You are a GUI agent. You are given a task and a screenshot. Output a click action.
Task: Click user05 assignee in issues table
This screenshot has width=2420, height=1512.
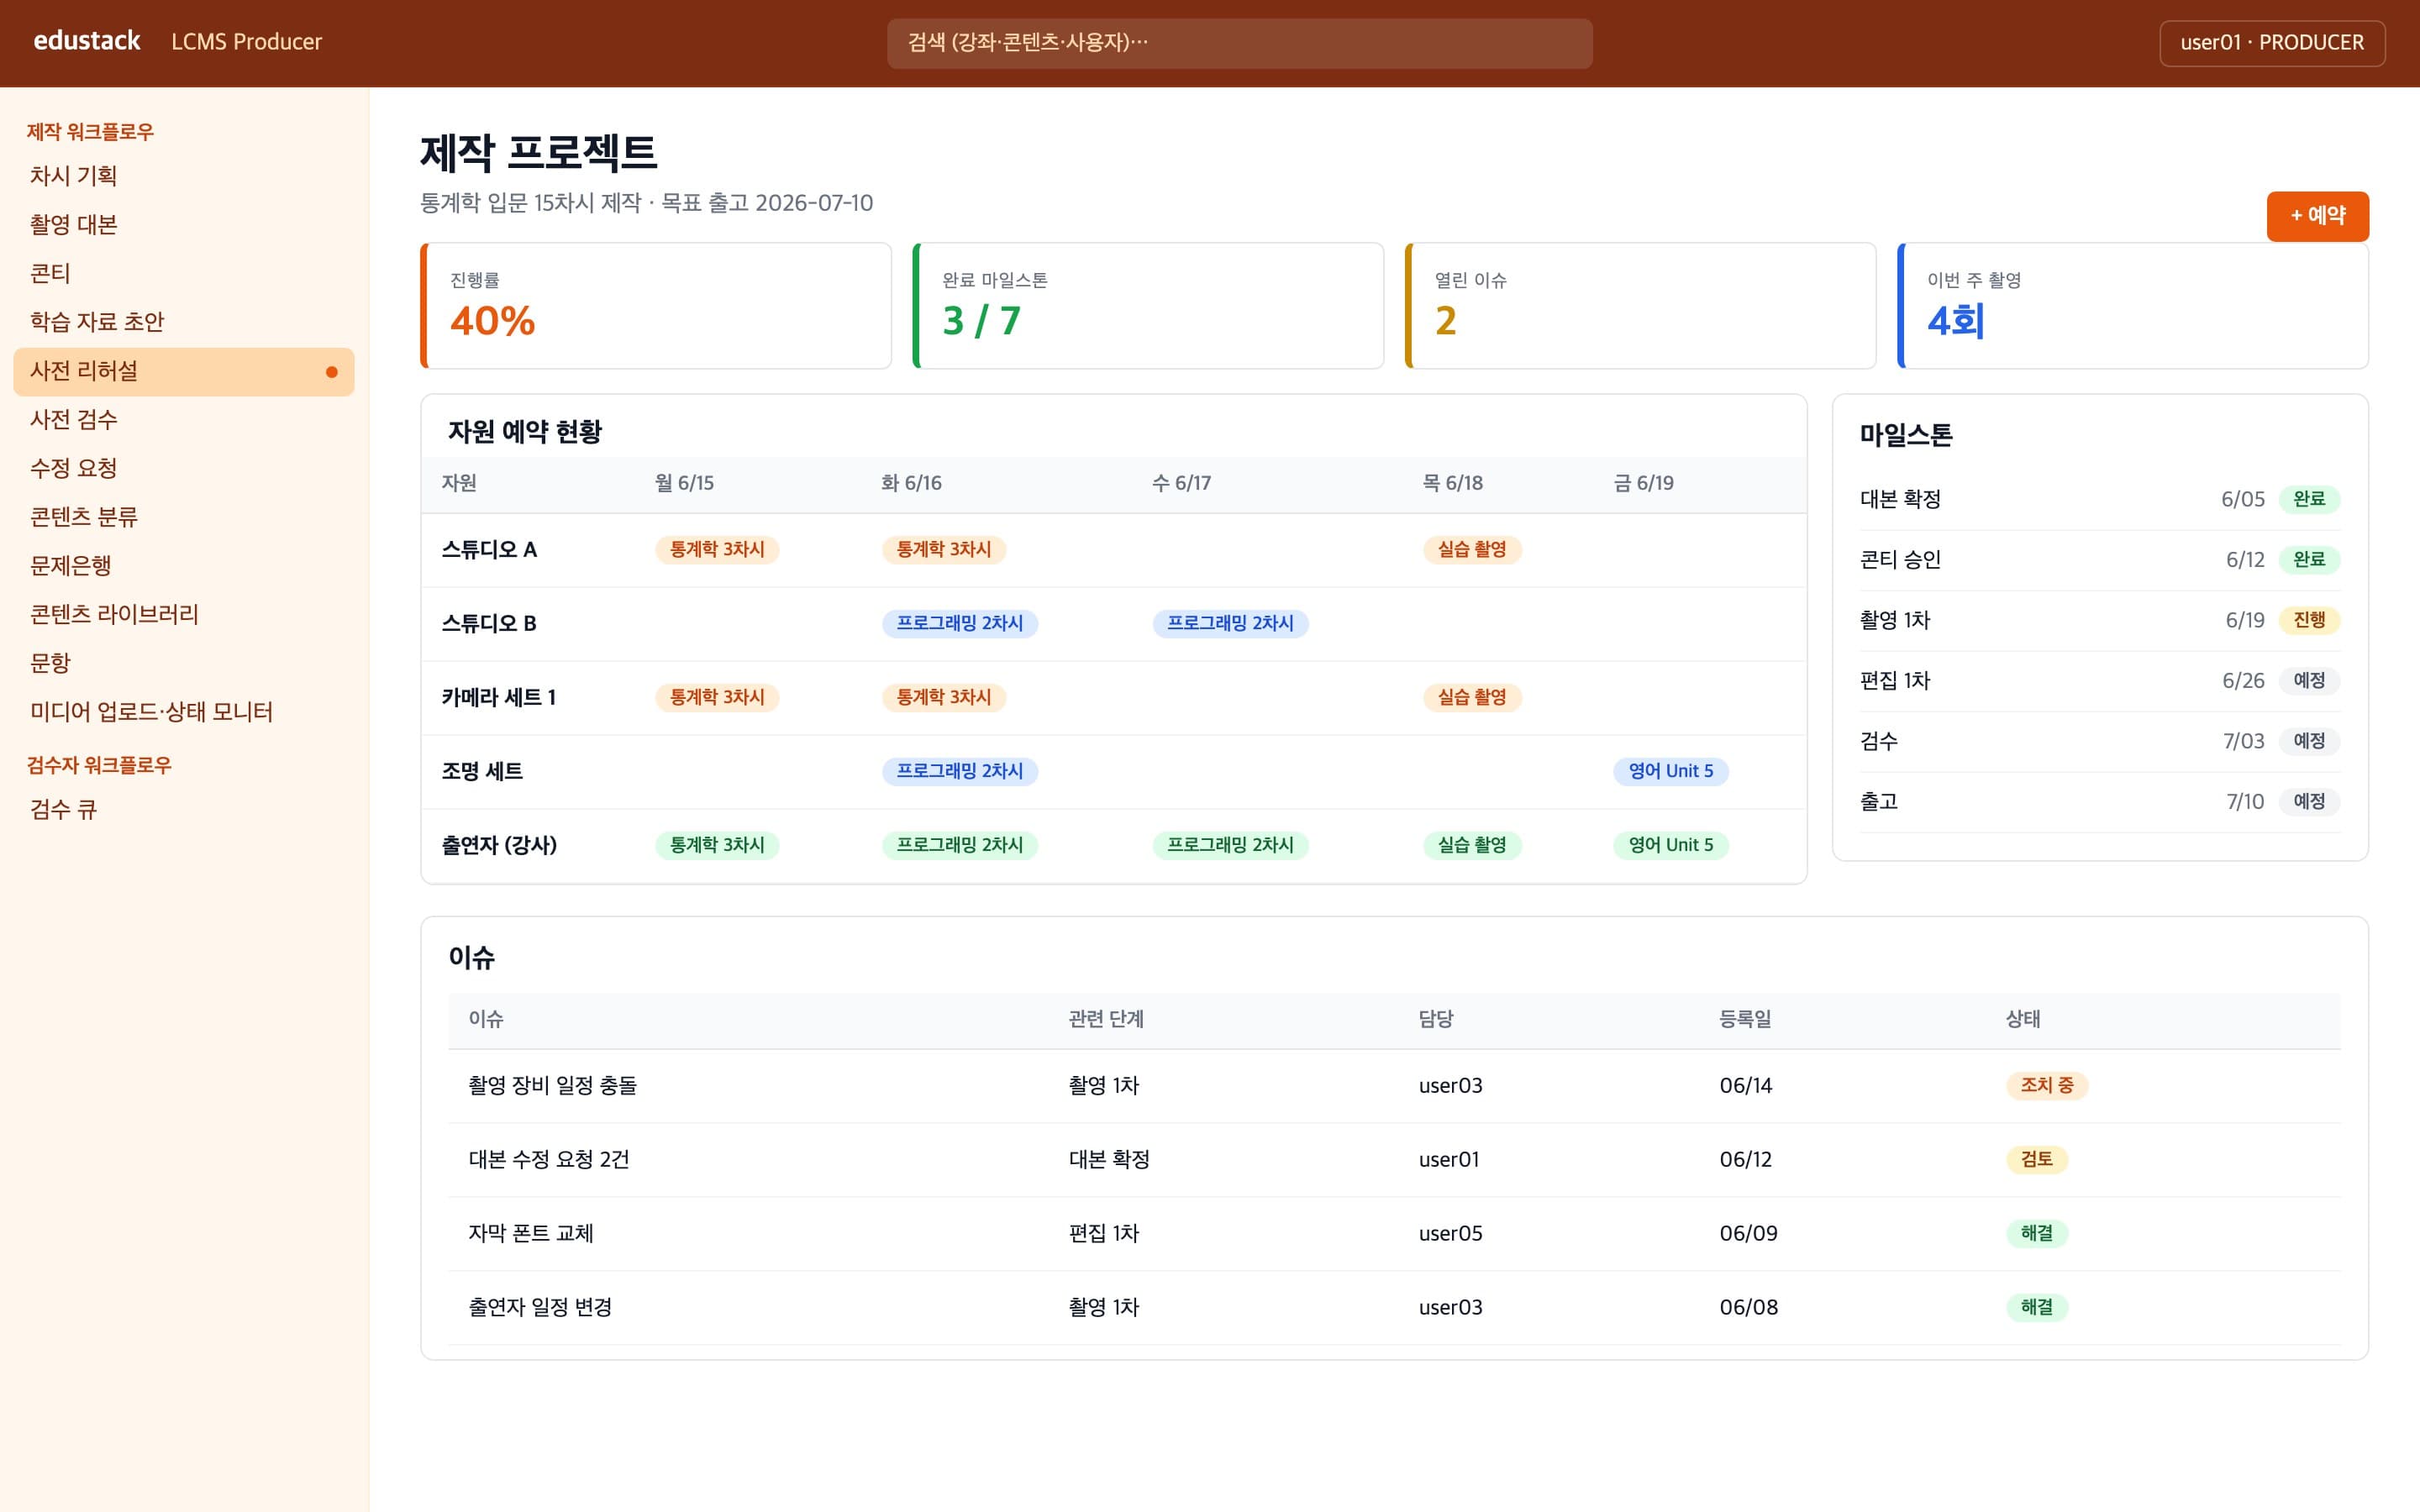[x=1450, y=1234]
